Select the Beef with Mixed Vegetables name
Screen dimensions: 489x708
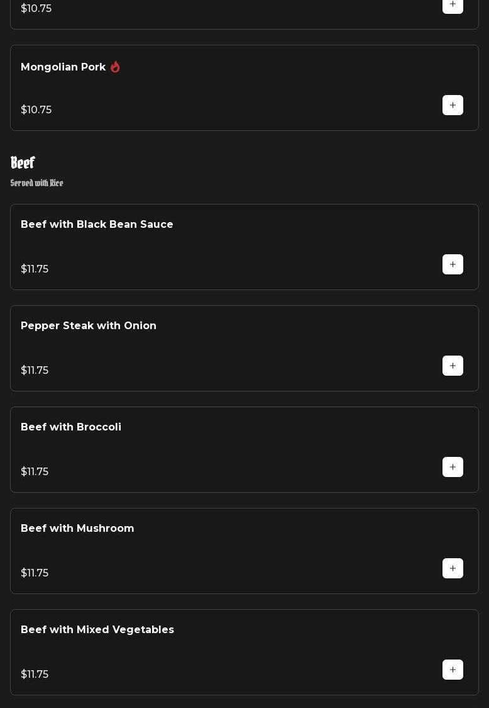point(97,630)
